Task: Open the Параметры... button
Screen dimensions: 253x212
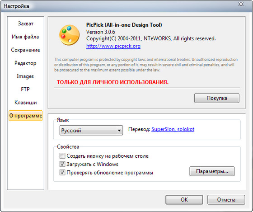Action: click(x=212, y=171)
